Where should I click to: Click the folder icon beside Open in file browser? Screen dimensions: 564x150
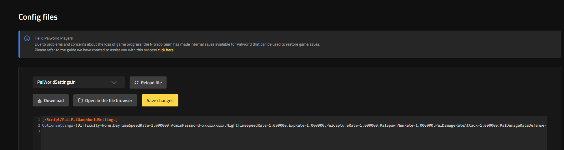coord(81,101)
